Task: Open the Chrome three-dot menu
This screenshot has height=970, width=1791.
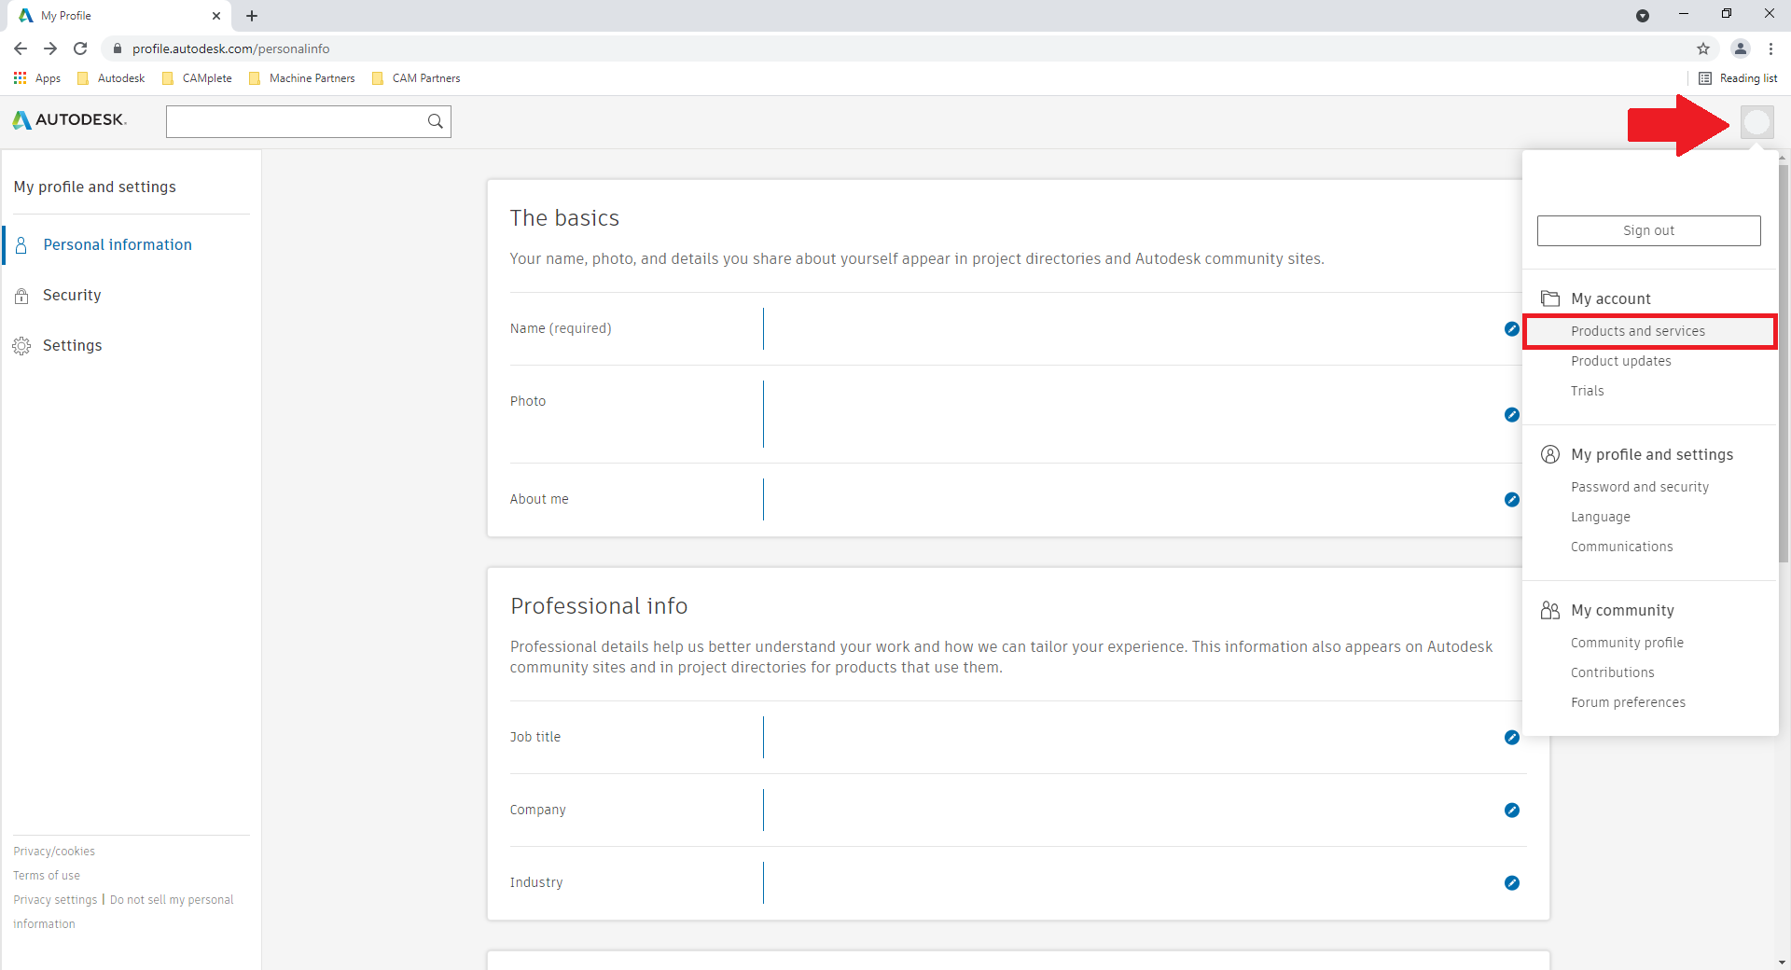Action: [x=1770, y=48]
